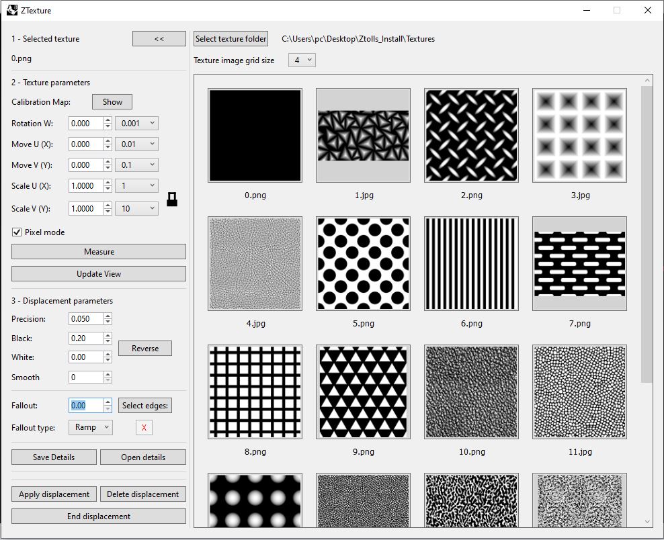Image resolution: width=664 pixels, height=540 pixels.
Task: Click the Measure button
Action: 99,251
